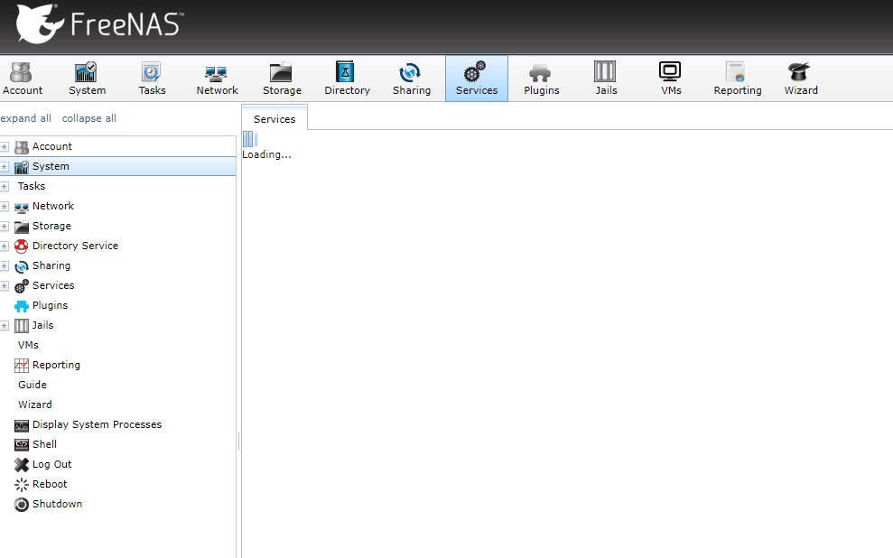This screenshot has height=558, width=893.
Task: Select System label in sidebar tree
Action: tap(51, 166)
